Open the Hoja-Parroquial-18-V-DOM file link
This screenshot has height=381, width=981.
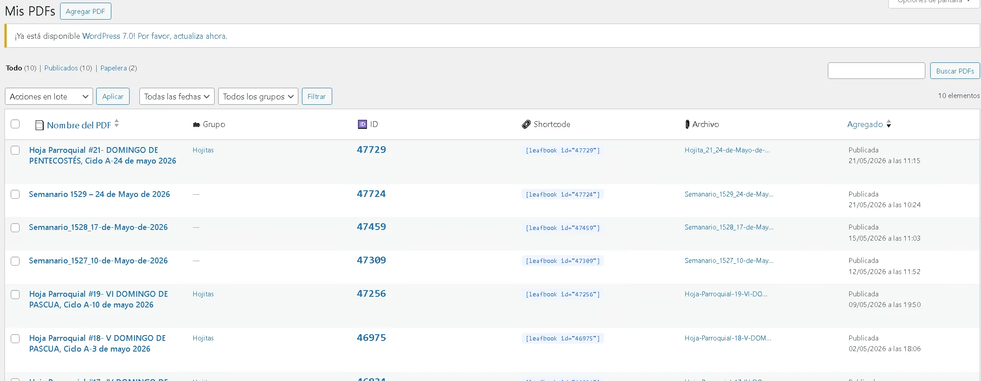(x=728, y=338)
